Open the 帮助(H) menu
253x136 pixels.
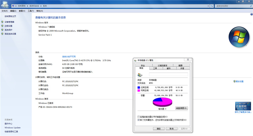(40, 11)
